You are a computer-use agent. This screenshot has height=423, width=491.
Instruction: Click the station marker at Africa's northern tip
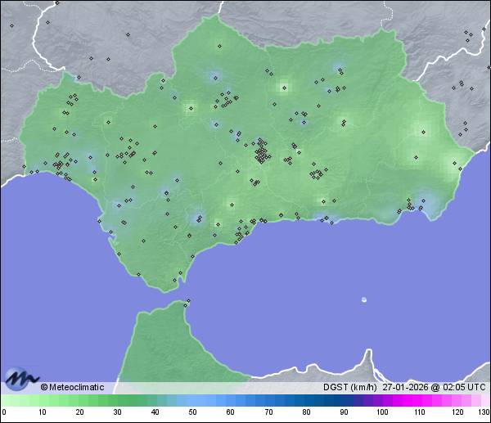[x=189, y=302]
